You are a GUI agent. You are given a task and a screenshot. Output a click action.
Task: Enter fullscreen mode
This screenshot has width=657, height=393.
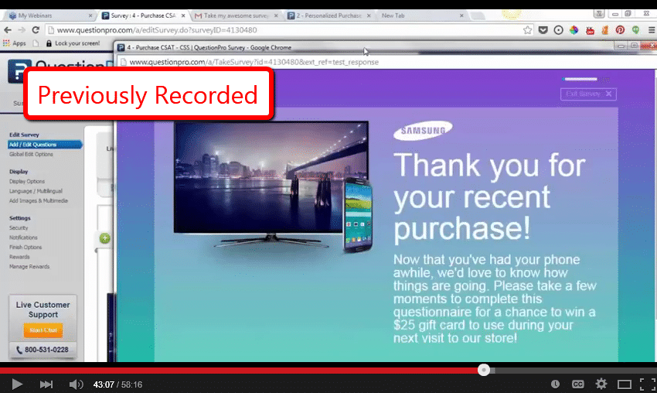(648, 384)
